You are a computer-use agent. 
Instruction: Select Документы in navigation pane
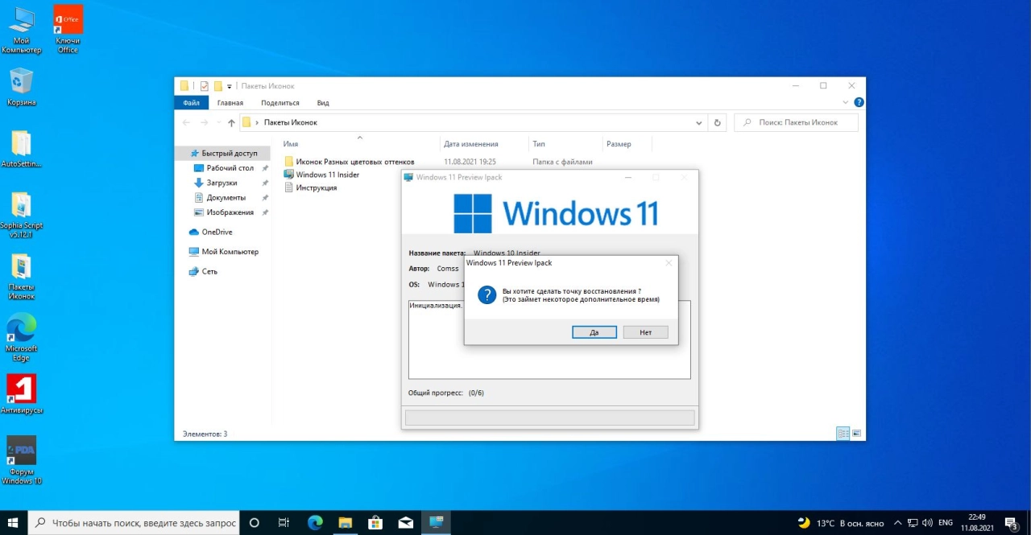click(226, 198)
